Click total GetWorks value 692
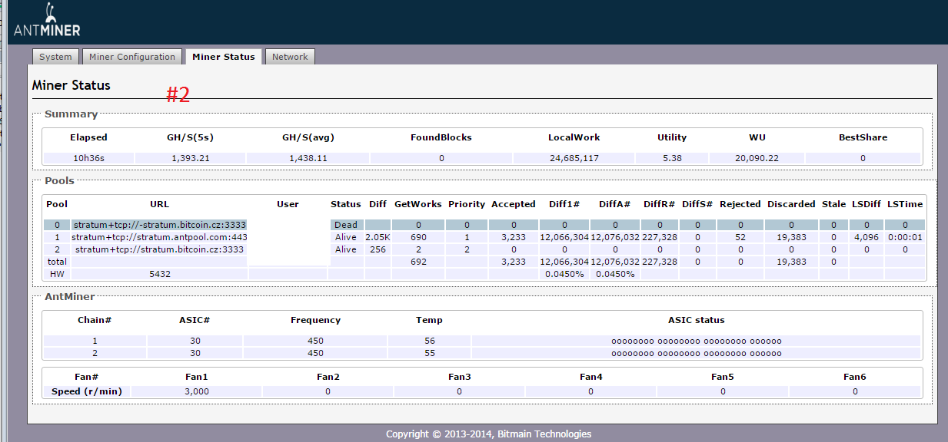The height and width of the screenshot is (442, 948). (x=418, y=262)
